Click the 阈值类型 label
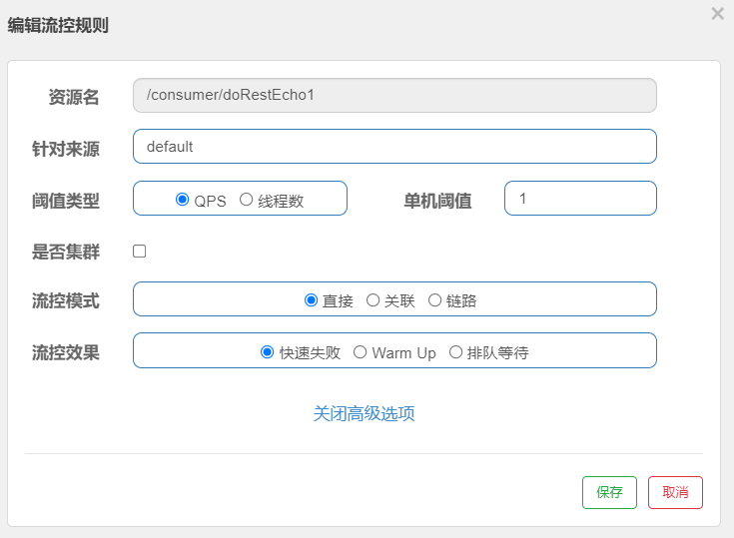 click(66, 201)
